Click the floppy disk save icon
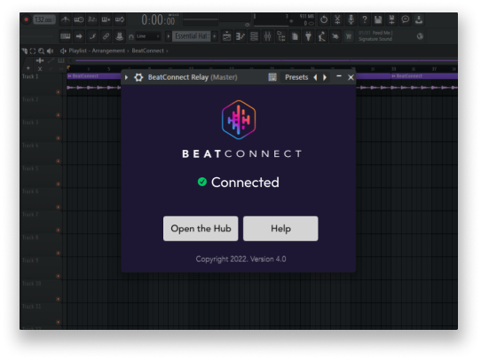This screenshot has width=481, height=360. (x=378, y=20)
